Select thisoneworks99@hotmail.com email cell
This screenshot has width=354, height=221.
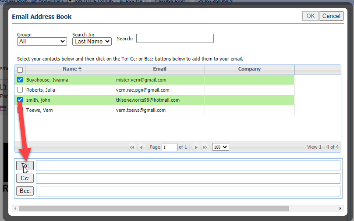(x=160, y=100)
